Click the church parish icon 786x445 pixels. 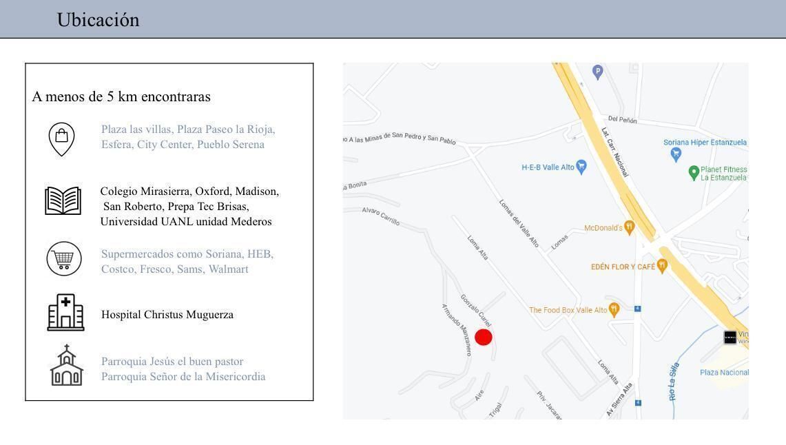(67, 366)
